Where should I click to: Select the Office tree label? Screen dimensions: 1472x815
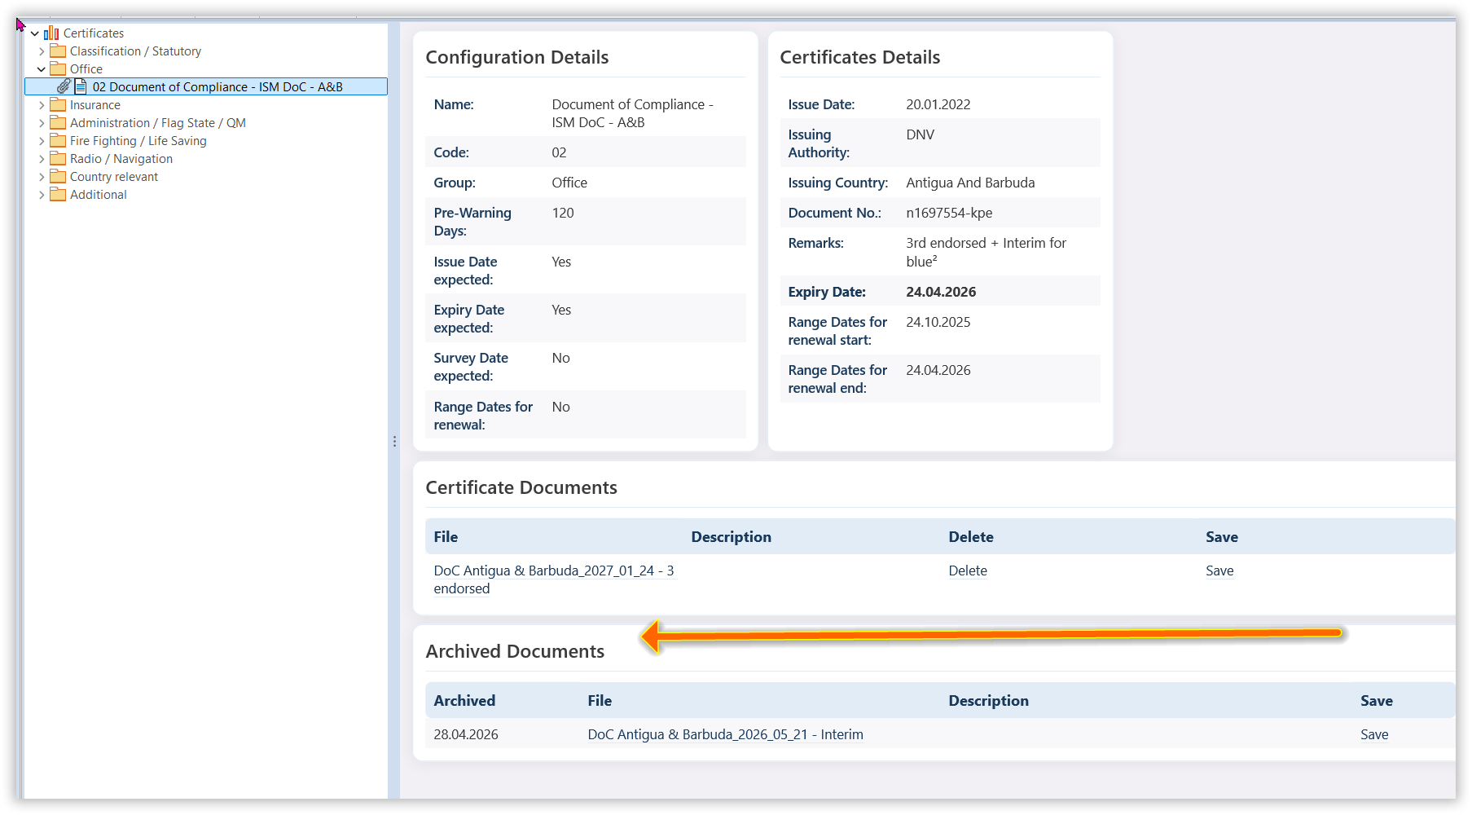[x=86, y=69]
